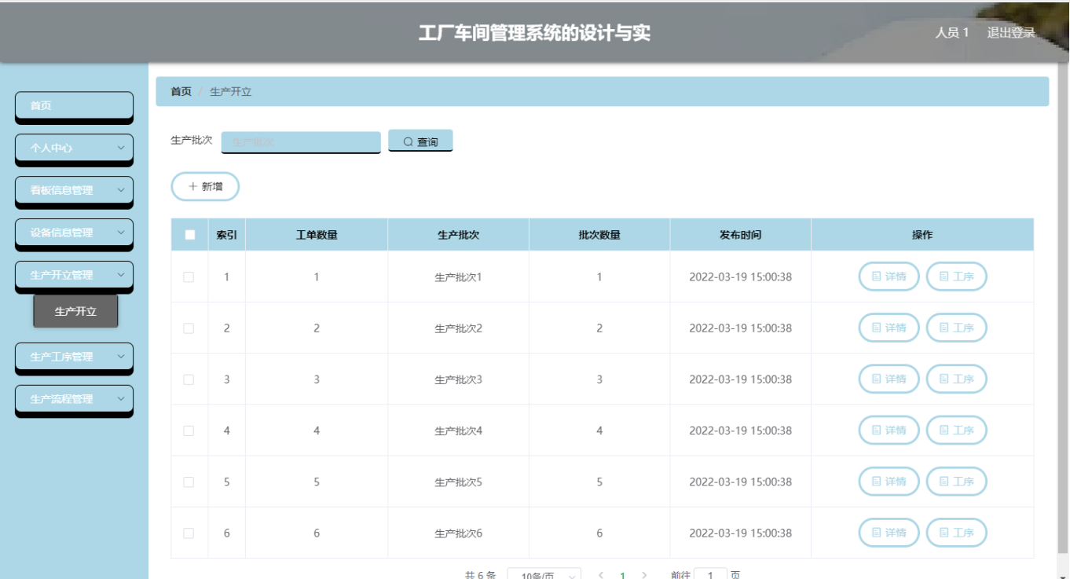The image size is (1070, 579).
Task: Click 首页 in the breadcrumb
Action: (181, 92)
